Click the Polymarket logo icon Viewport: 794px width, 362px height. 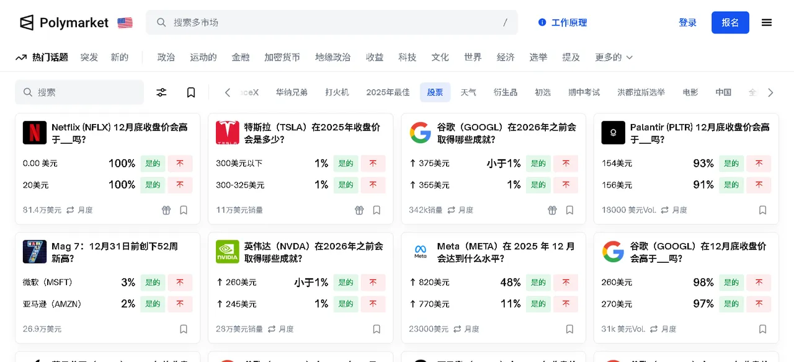[27, 23]
